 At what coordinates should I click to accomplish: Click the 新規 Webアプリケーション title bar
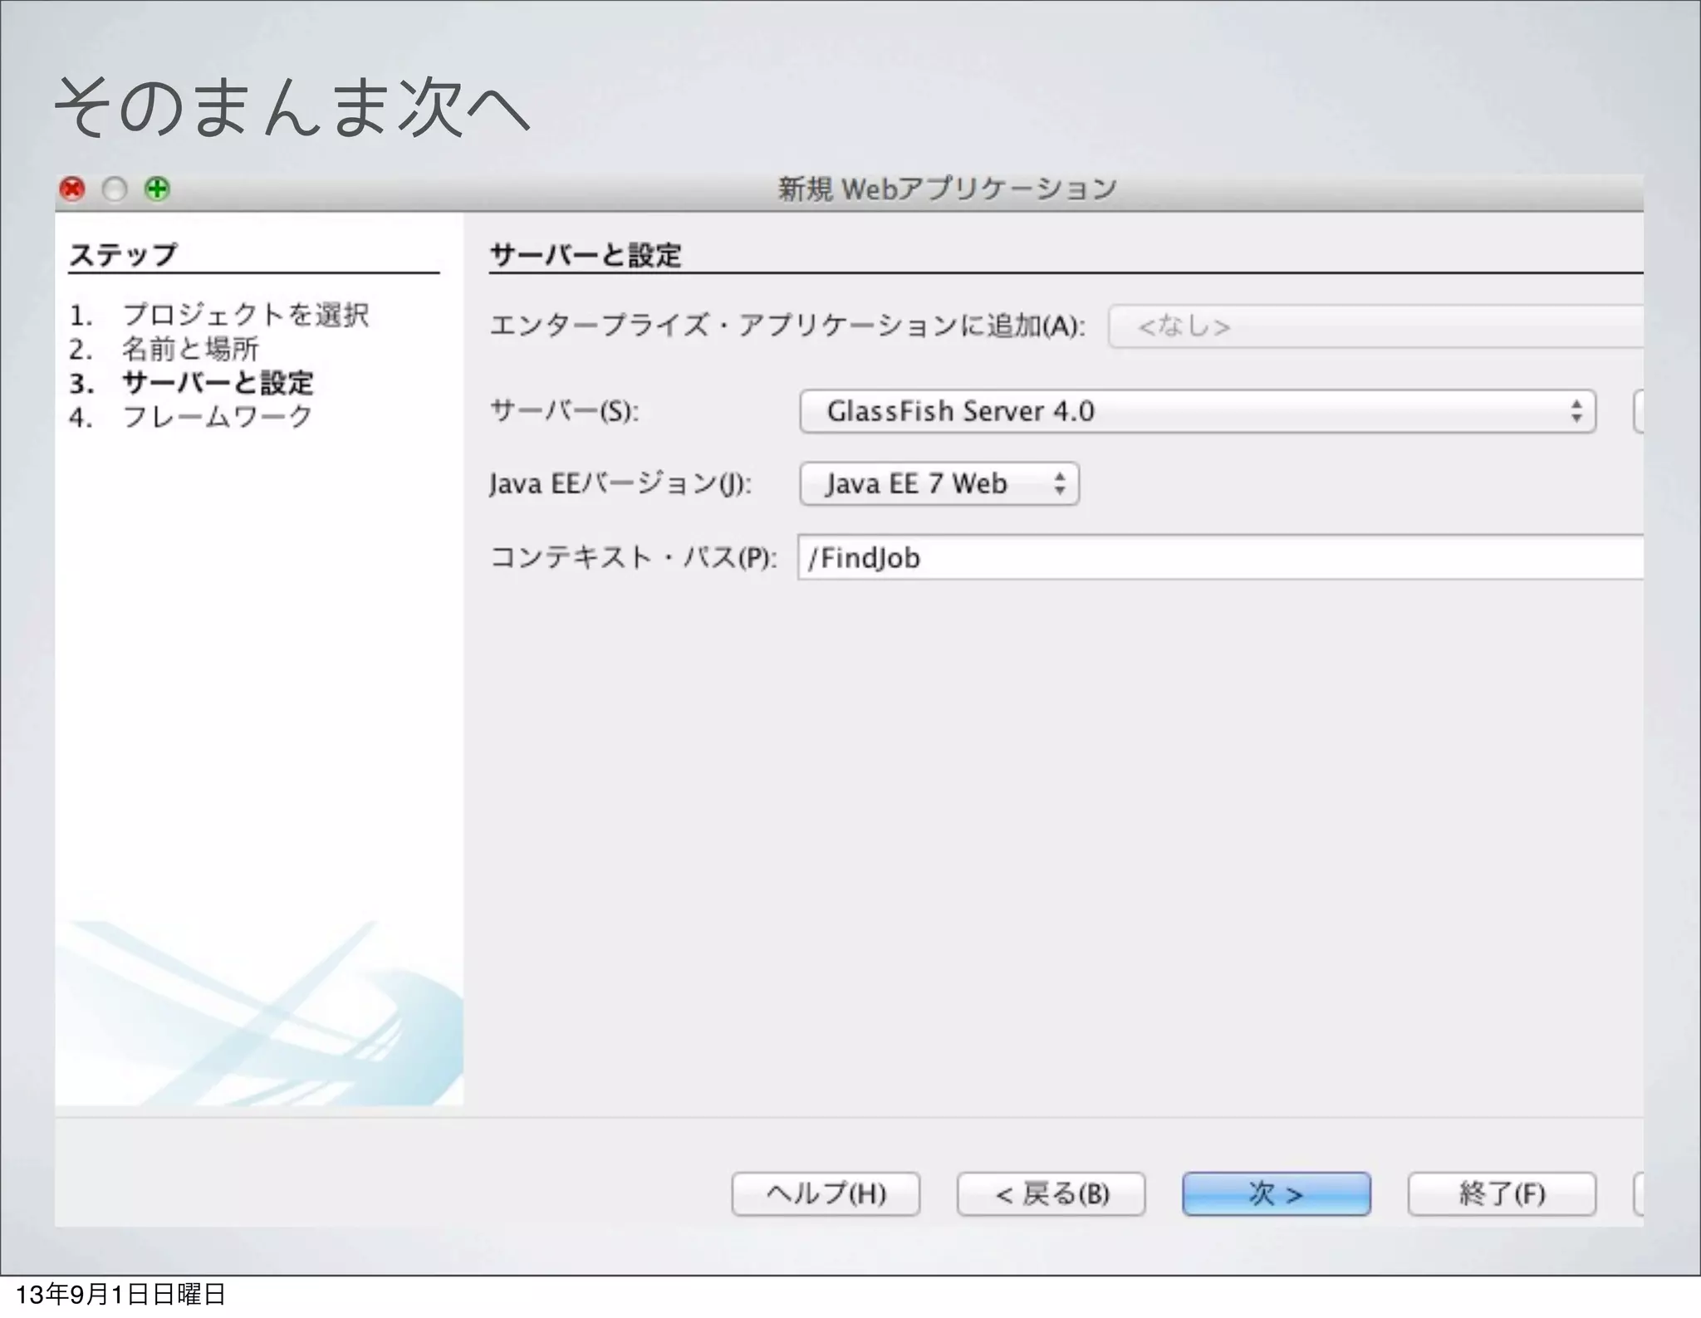click(947, 189)
